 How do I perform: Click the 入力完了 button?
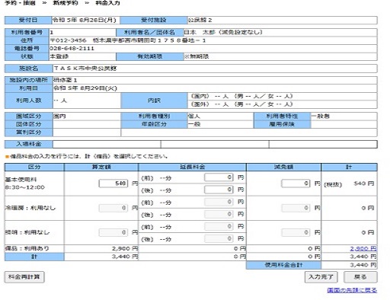click(x=321, y=277)
